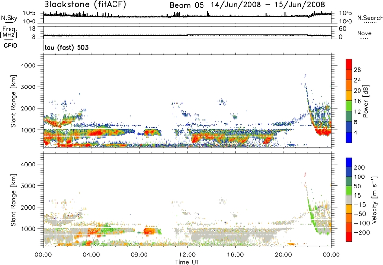Click the 'Blackstone (fitACF)' plot title
Viewport: 383px width, 265px height.
coord(85,4)
